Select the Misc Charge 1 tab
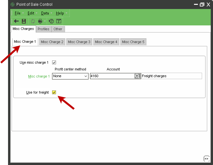213x165 pixels. point(25,41)
